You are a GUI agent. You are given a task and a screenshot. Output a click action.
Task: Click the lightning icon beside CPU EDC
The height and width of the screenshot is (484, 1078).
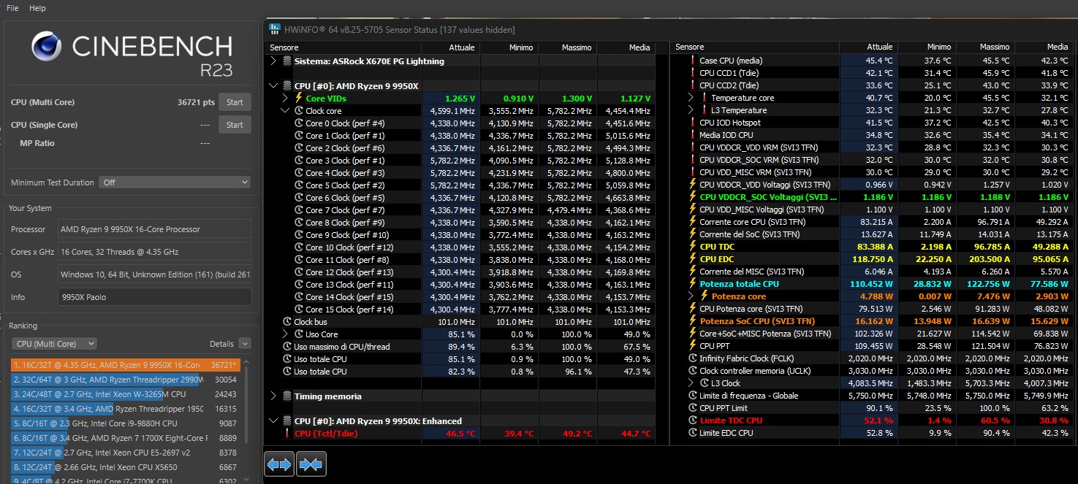point(693,259)
